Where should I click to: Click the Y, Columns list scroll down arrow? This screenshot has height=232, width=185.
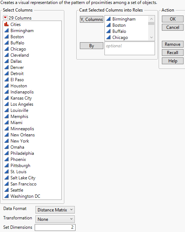click(151, 38)
